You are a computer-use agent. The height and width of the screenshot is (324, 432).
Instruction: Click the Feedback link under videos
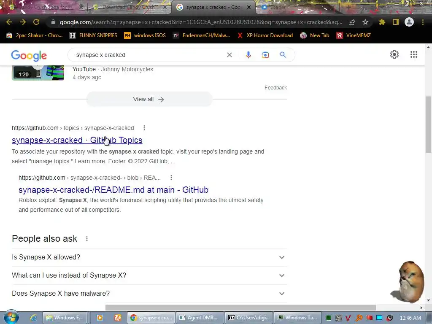point(275,88)
